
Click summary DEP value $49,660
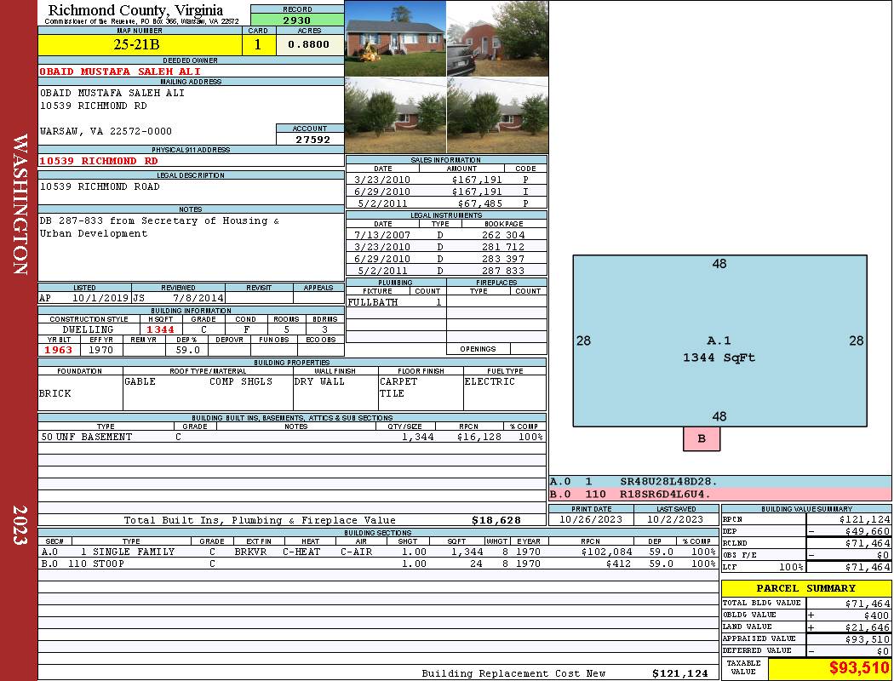tap(867, 531)
